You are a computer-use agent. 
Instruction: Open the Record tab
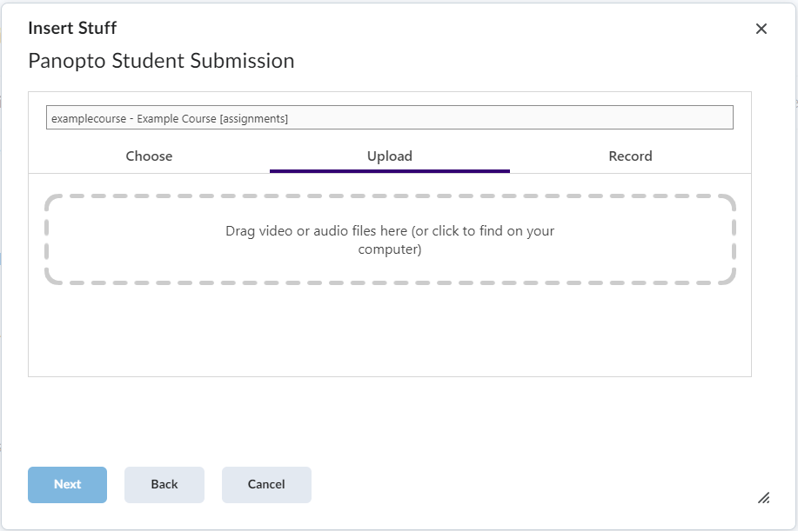[x=630, y=156]
